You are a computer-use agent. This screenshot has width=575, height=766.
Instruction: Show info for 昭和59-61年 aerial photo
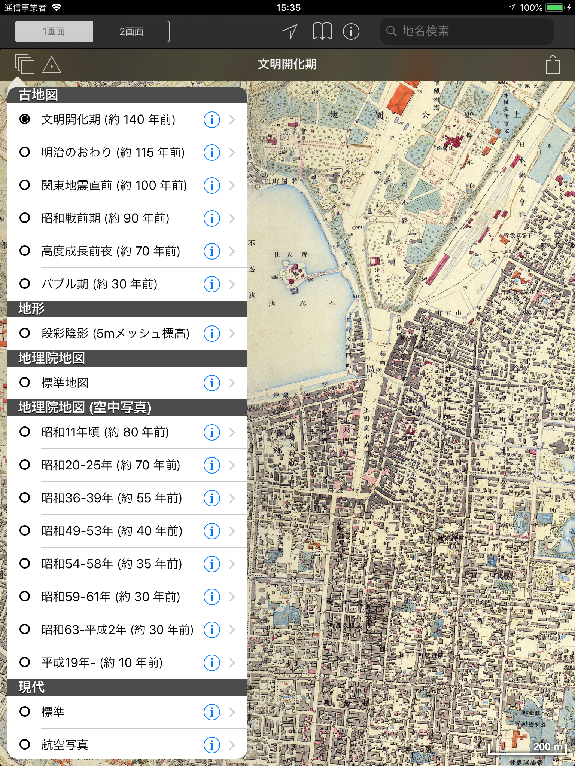tap(212, 597)
